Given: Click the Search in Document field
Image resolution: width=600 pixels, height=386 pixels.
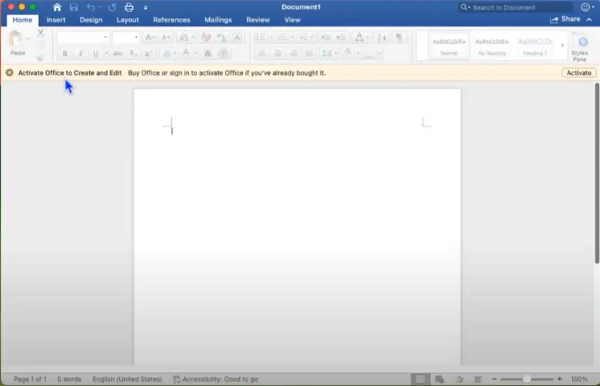Looking at the screenshot, I should coord(515,7).
